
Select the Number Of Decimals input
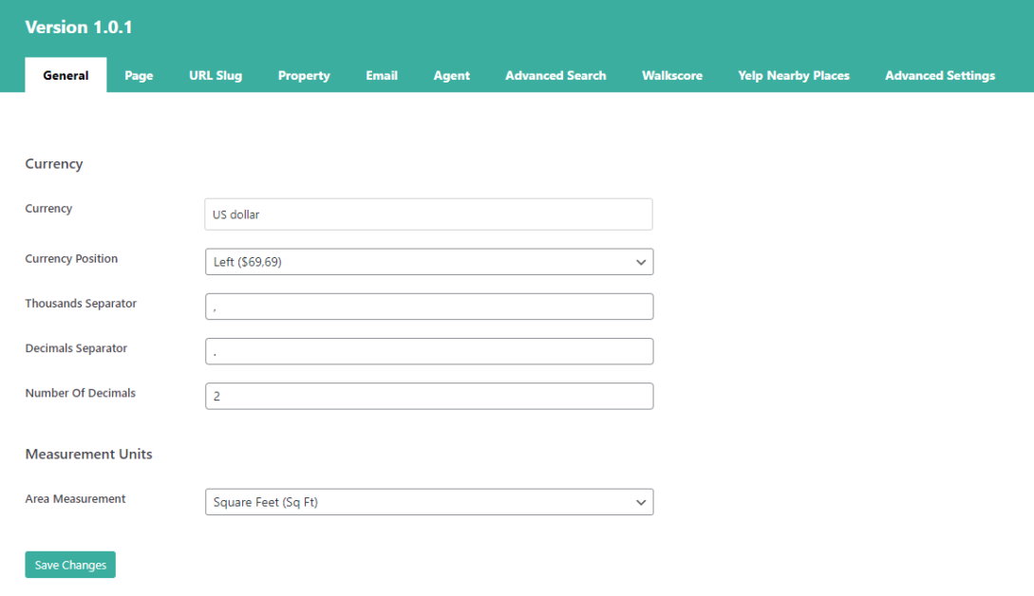click(x=428, y=396)
